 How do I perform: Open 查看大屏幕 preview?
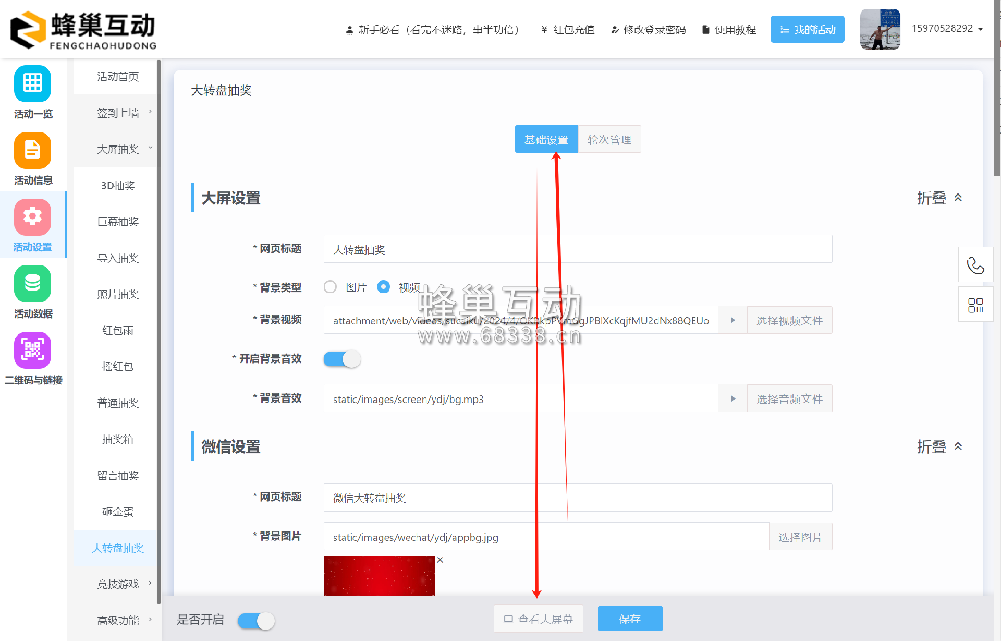pos(538,619)
